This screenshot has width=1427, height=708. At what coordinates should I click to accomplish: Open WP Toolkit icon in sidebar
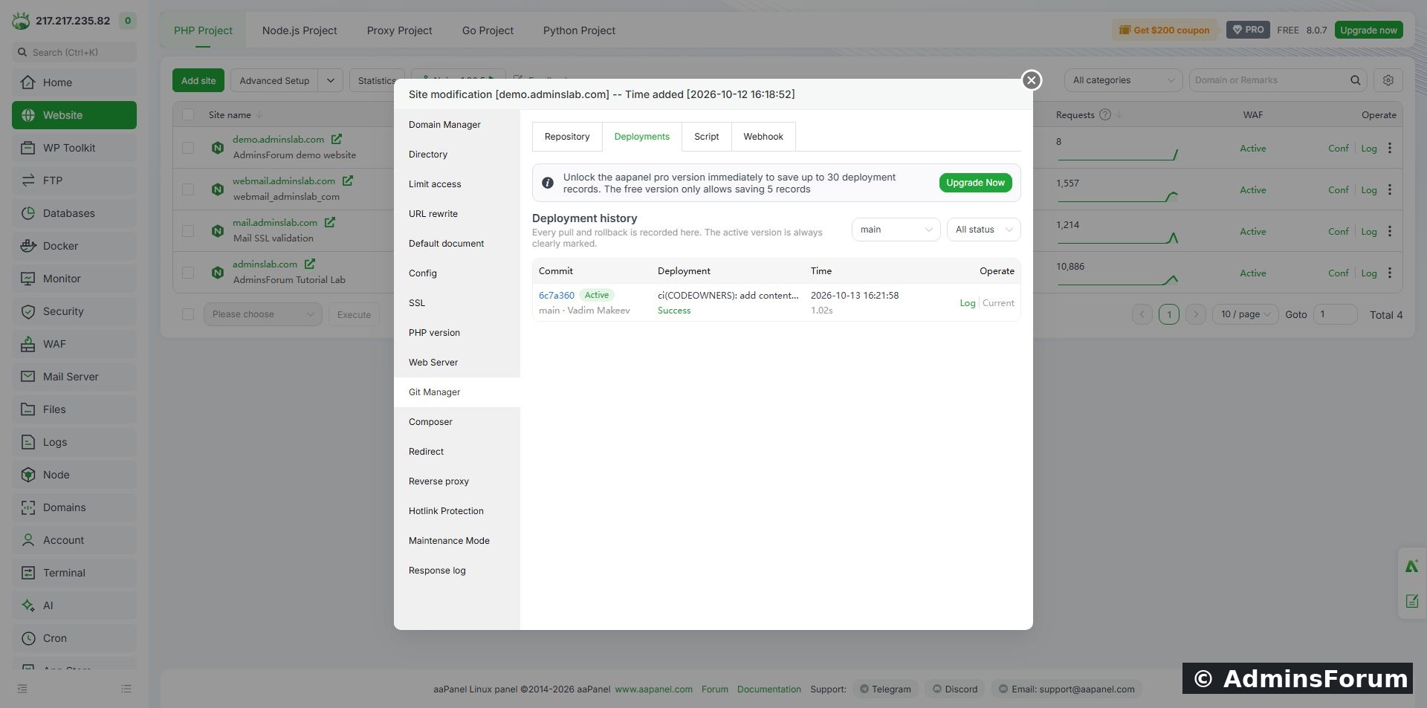point(27,148)
